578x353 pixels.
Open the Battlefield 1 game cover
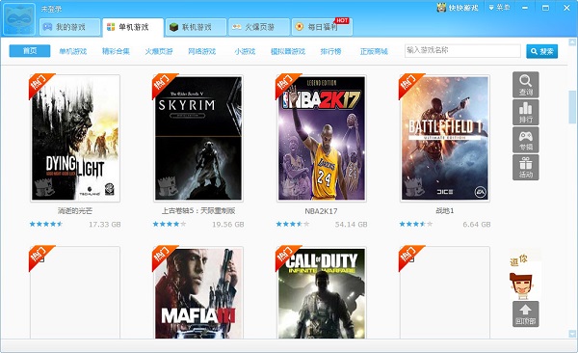point(445,139)
